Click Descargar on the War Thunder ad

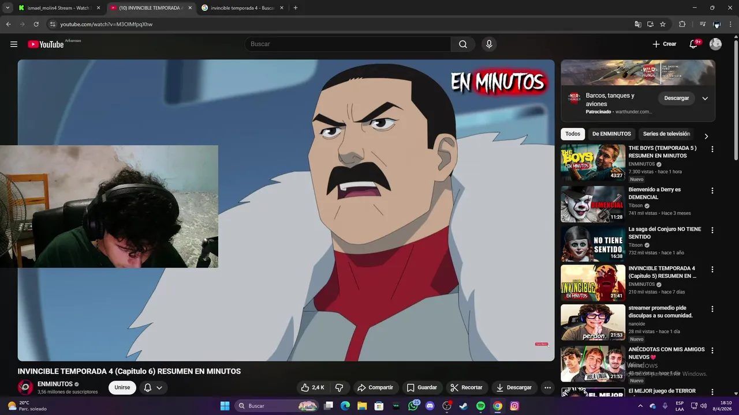(x=677, y=99)
